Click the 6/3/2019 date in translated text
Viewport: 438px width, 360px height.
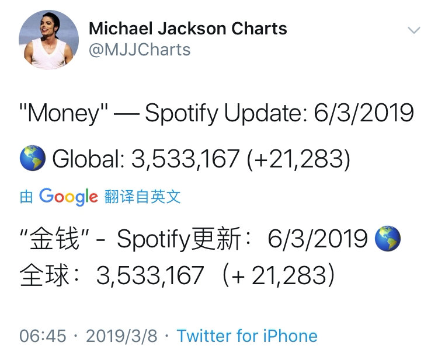317,239
